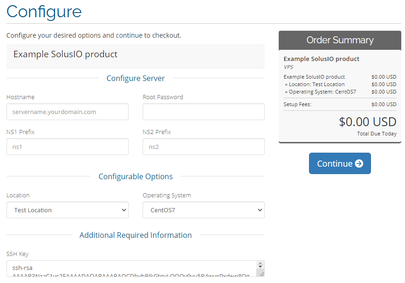Click the Order Summary panel header

340,40
